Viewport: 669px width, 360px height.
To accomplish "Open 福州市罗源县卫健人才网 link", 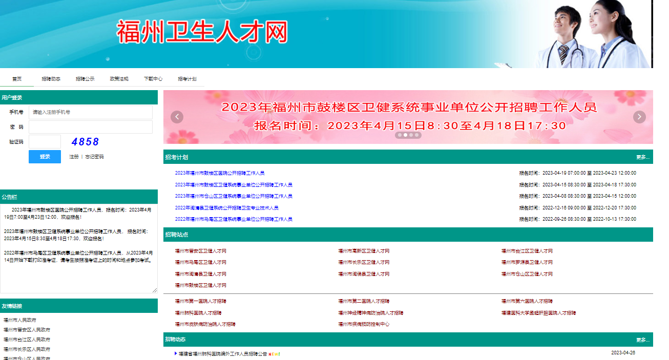I will 527,262.
